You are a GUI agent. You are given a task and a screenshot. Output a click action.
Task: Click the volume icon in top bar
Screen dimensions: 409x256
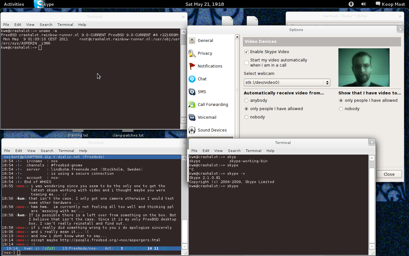[364, 4]
